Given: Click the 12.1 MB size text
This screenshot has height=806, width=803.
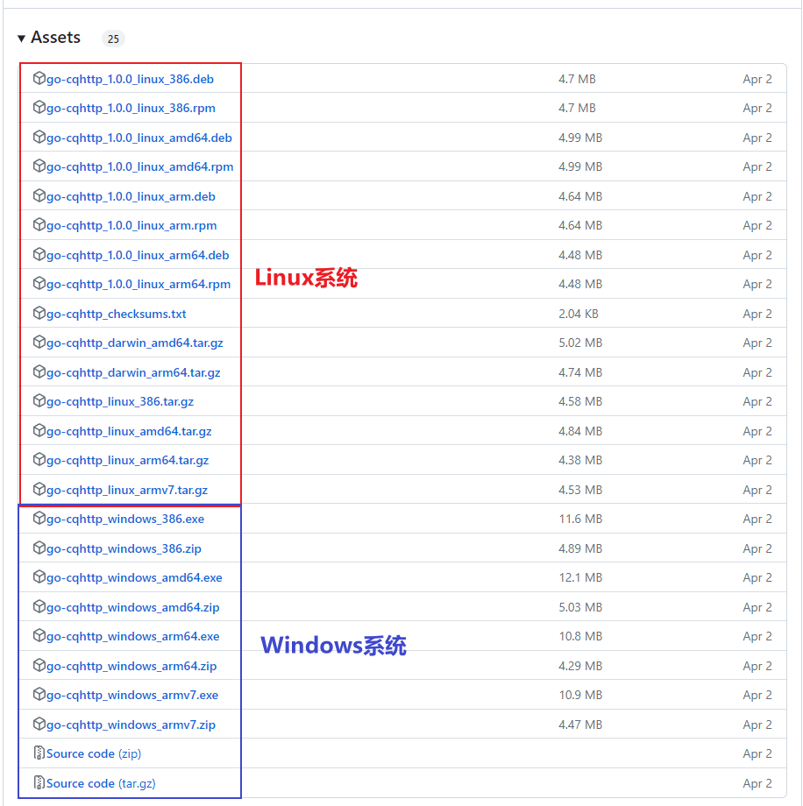Looking at the screenshot, I should 580,577.
